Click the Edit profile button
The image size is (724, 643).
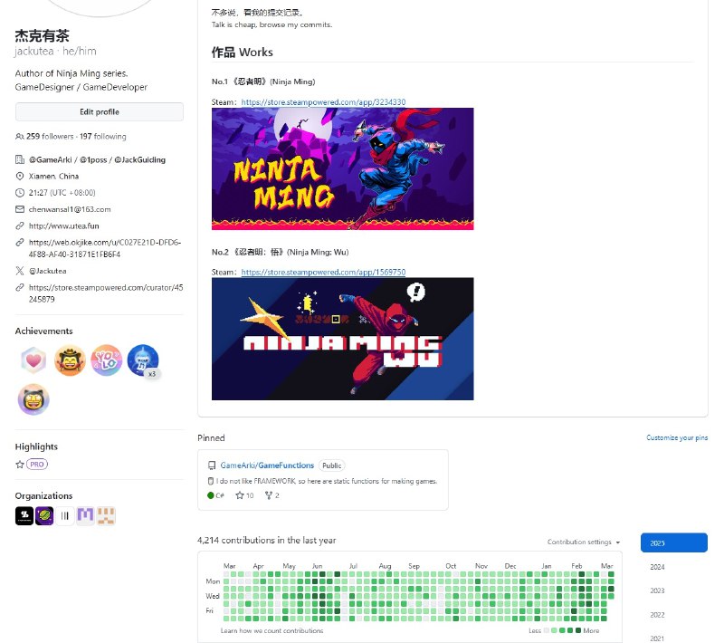click(x=100, y=111)
